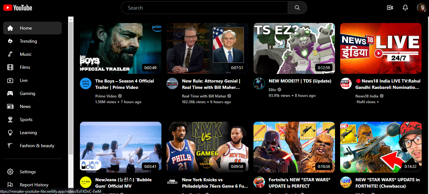Go to Gaming category
This screenshot has width=429, height=194.
coord(32,93)
